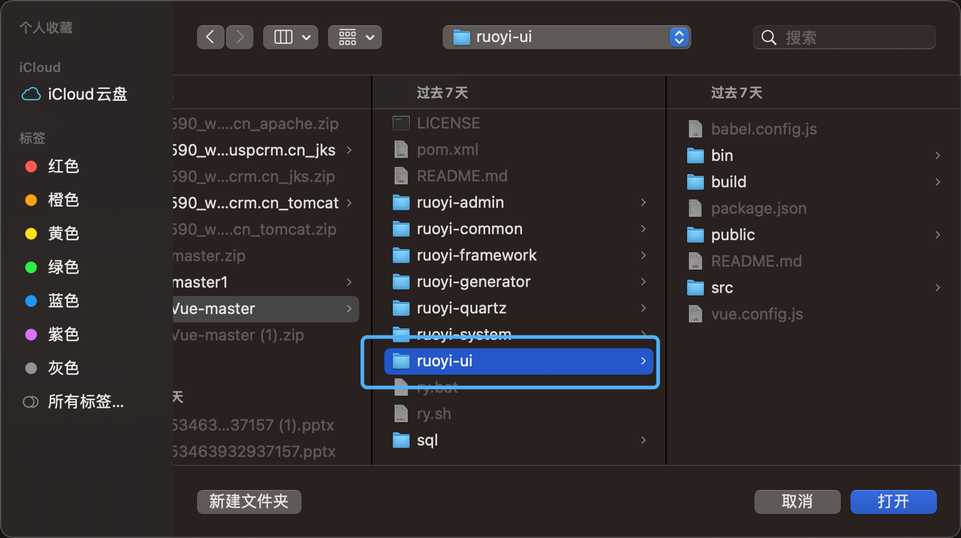961x538 pixels.
Task: Open the column view mode dropdown
Action: [291, 37]
